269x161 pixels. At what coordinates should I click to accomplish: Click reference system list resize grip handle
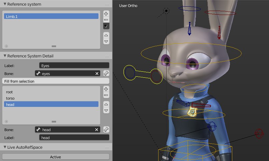[x=54, y=46]
